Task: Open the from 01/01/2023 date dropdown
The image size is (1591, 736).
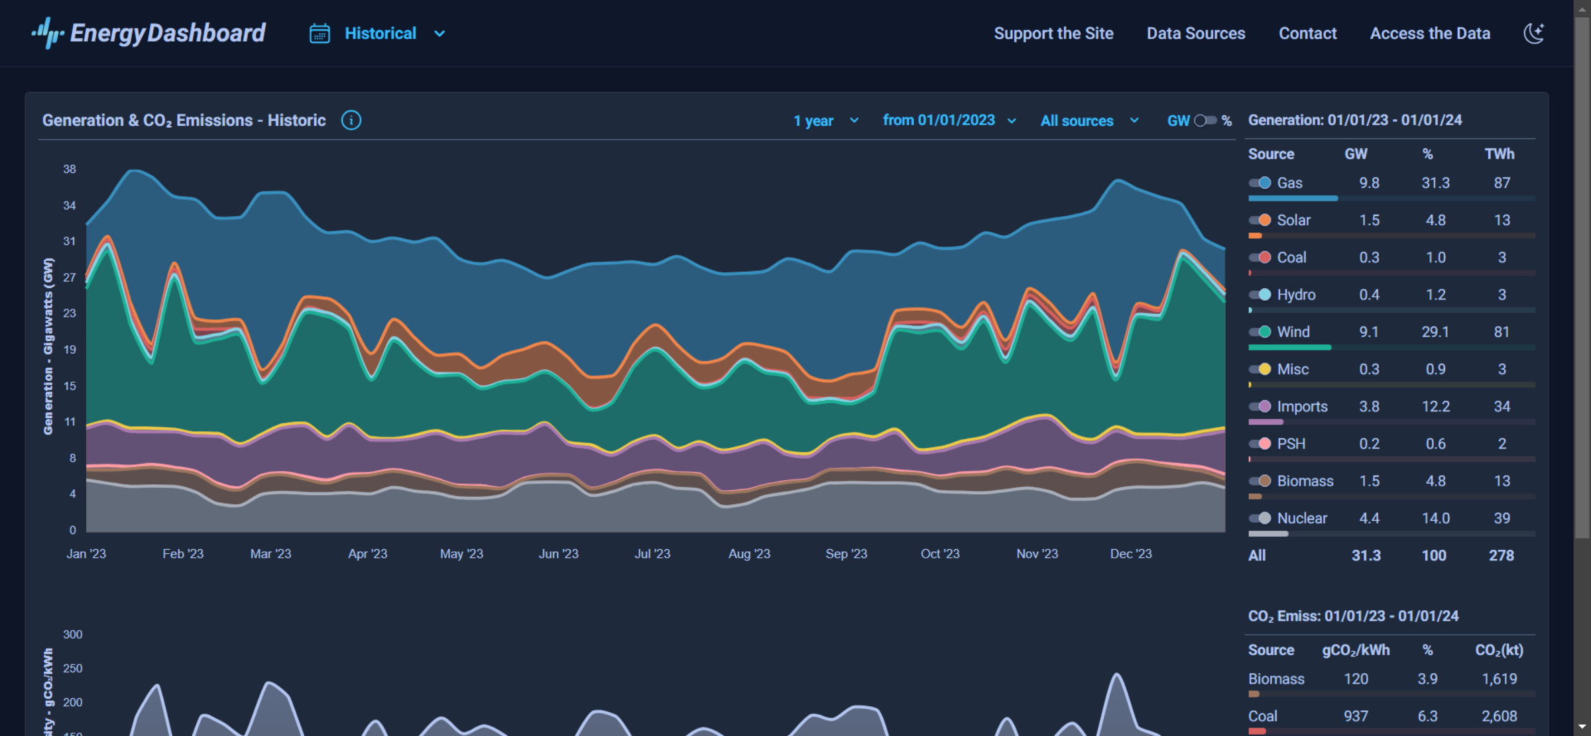Action: click(x=949, y=120)
